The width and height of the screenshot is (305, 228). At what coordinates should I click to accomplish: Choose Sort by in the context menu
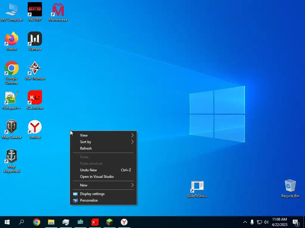pos(103,142)
